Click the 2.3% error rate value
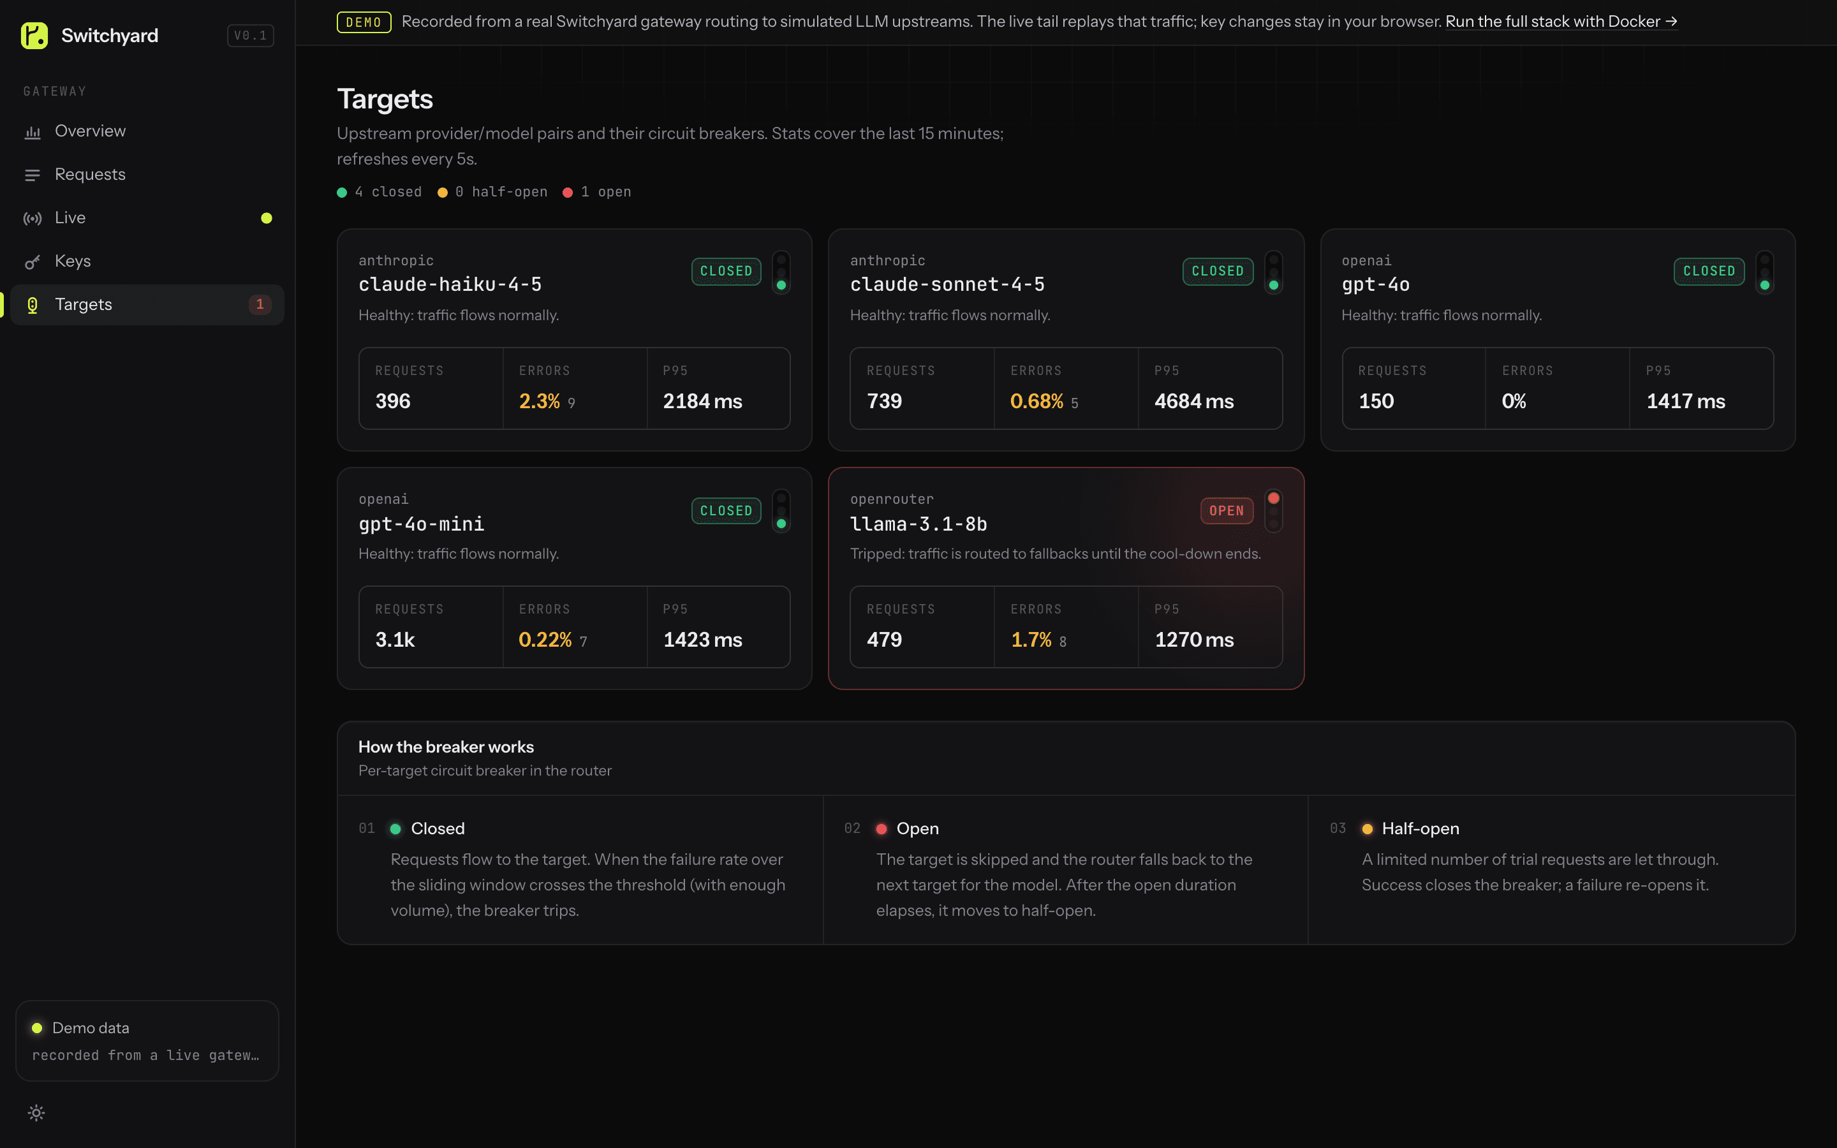 540,401
